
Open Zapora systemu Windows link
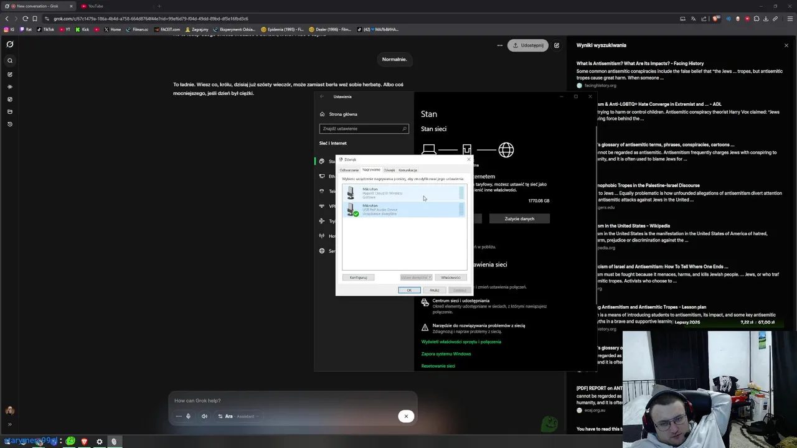(446, 354)
